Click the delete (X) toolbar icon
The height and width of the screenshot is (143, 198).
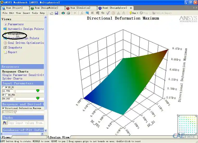pos(75,13)
